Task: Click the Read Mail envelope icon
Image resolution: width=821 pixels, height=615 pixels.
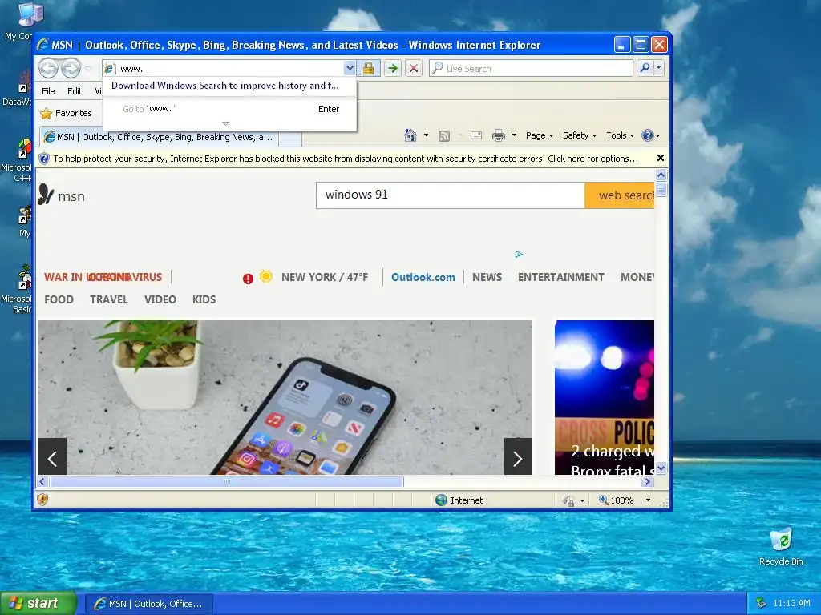Action: pyautogui.click(x=476, y=135)
